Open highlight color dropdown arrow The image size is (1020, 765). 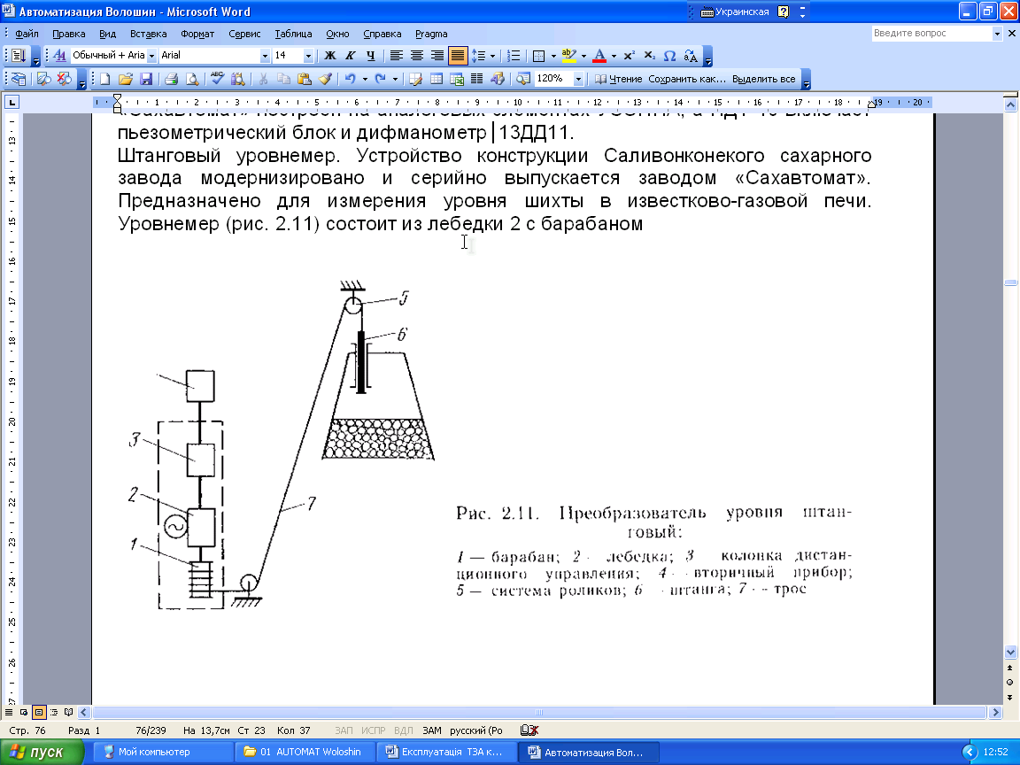click(583, 56)
